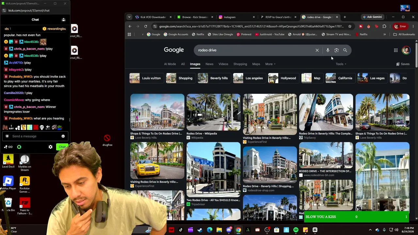Screen dimensions: 418x235
Task: Open Chrome extensions puzzle menu
Action: click(384, 26)
